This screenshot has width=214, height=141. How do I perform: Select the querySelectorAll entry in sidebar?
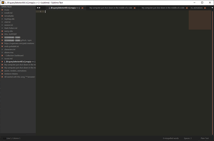click(x=20, y=62)
